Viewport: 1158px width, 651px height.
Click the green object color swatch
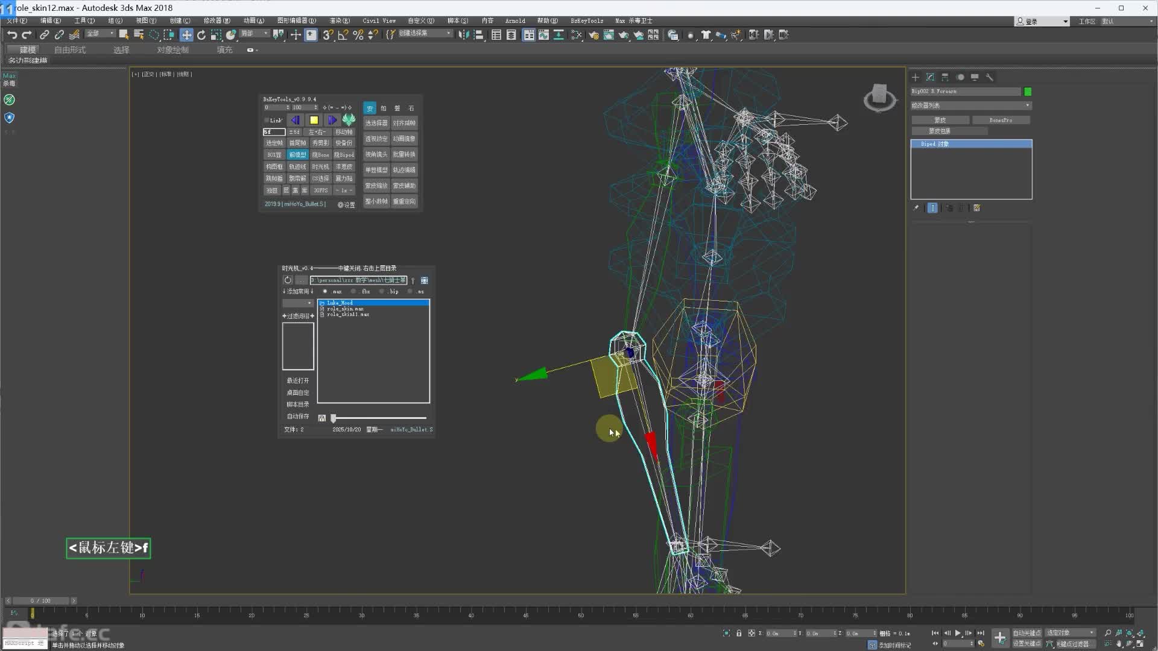pyautogui.click(x=1028, y=92)
